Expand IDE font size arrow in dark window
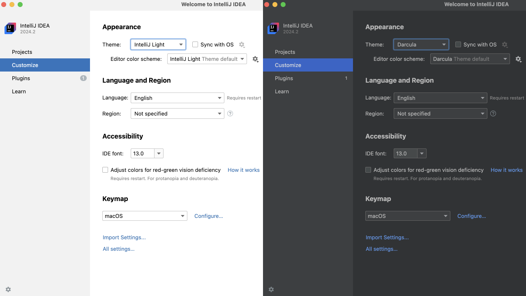 coord(422,153)
